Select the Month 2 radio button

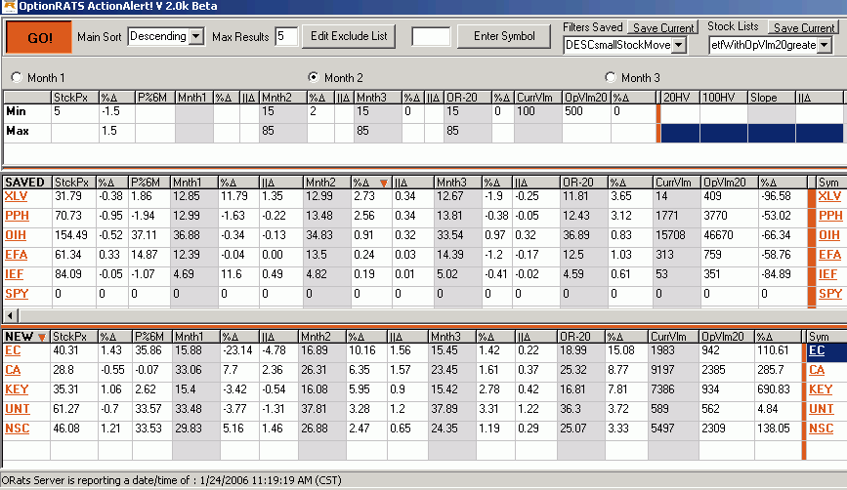pyautogui.click(x=314, y=77)
